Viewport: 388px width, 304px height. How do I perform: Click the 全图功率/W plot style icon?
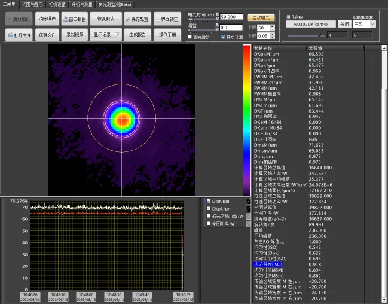click(249, 224)
